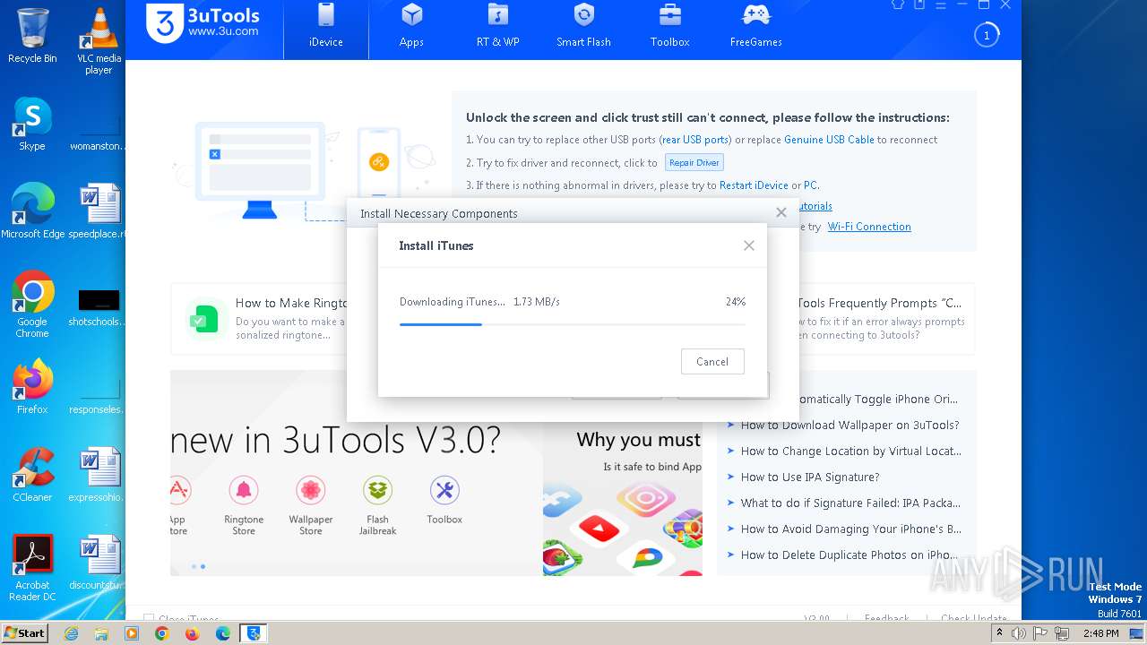This screenshot has width=1147, height=645.
Task: Open VLC media player desktop shortcut
Action: click(x=99, y=41)
